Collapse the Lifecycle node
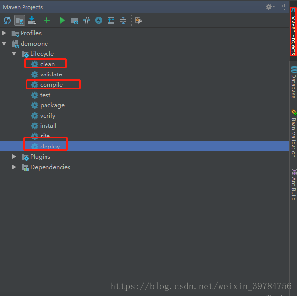Screen dimensions: 297x296 click(x=14, y=54)
